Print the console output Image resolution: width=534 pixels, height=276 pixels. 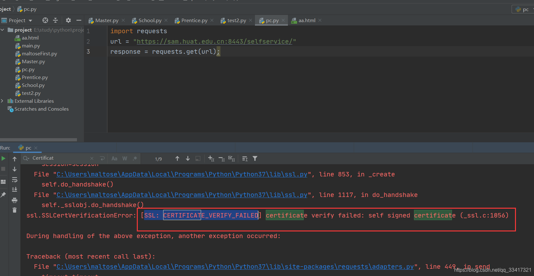(15, 200)
